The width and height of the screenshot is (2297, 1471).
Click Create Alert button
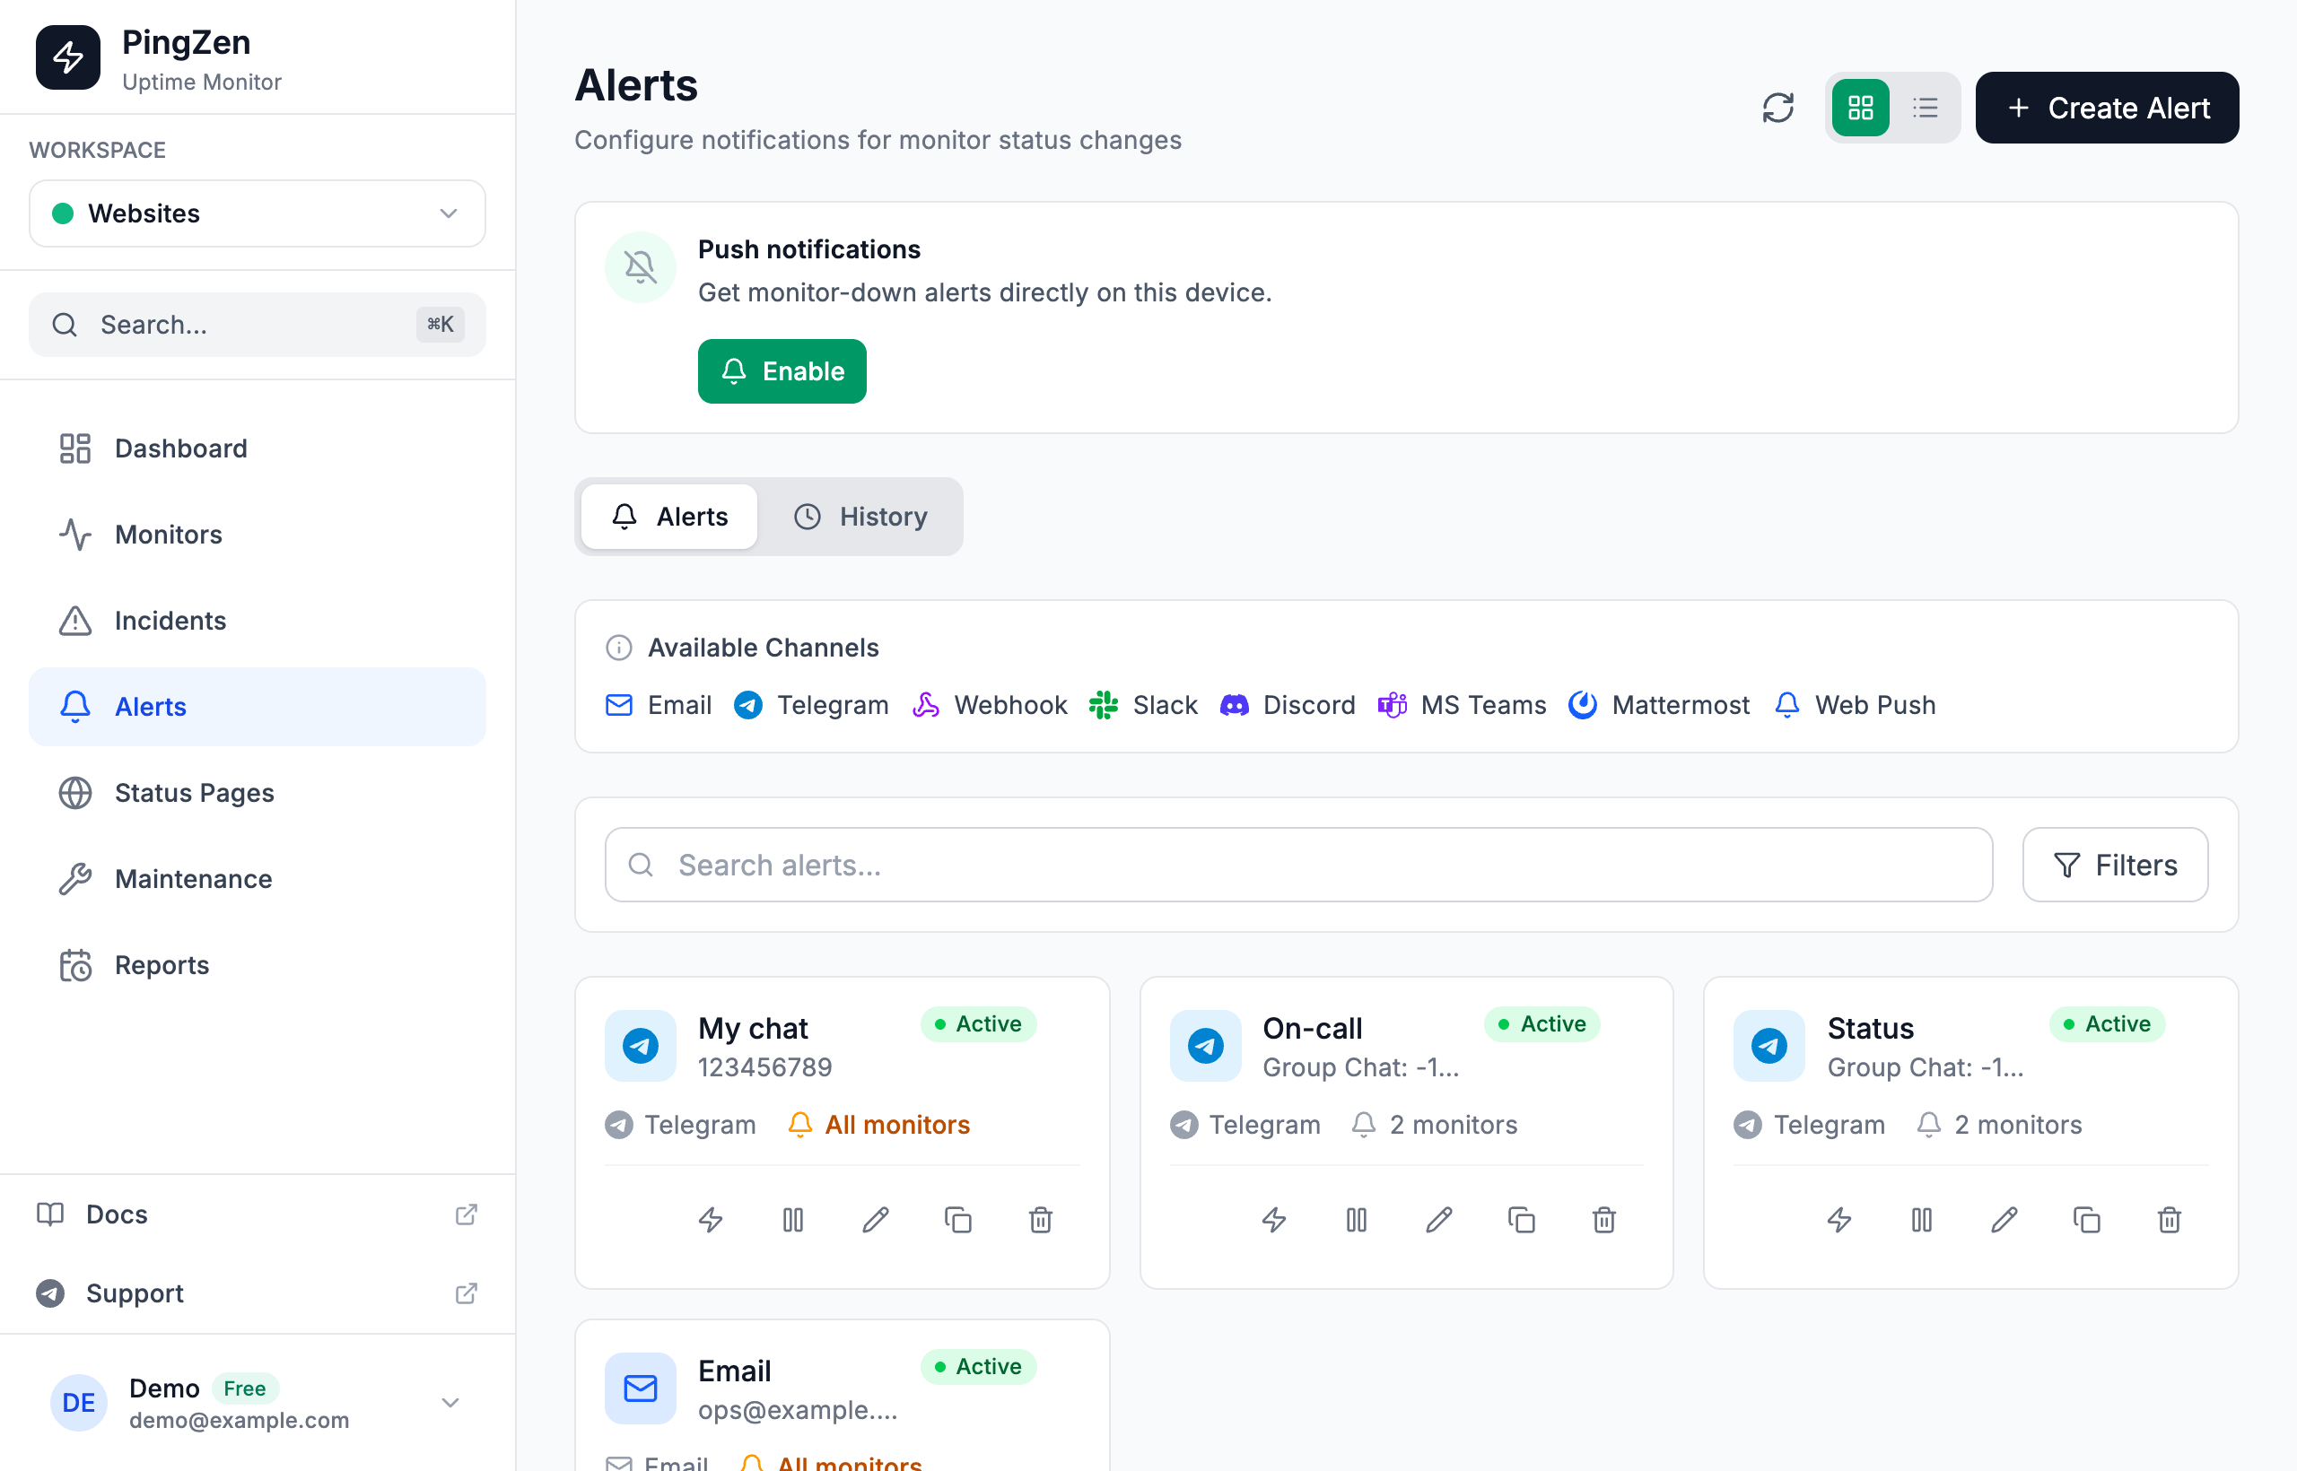pyautogui.click(x=2106, y=108)
